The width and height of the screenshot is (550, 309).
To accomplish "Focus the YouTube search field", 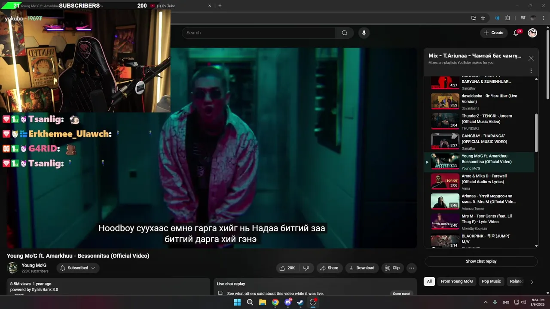I will click(259, 33).
